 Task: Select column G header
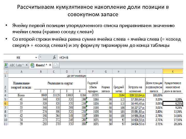coord(106,72)
